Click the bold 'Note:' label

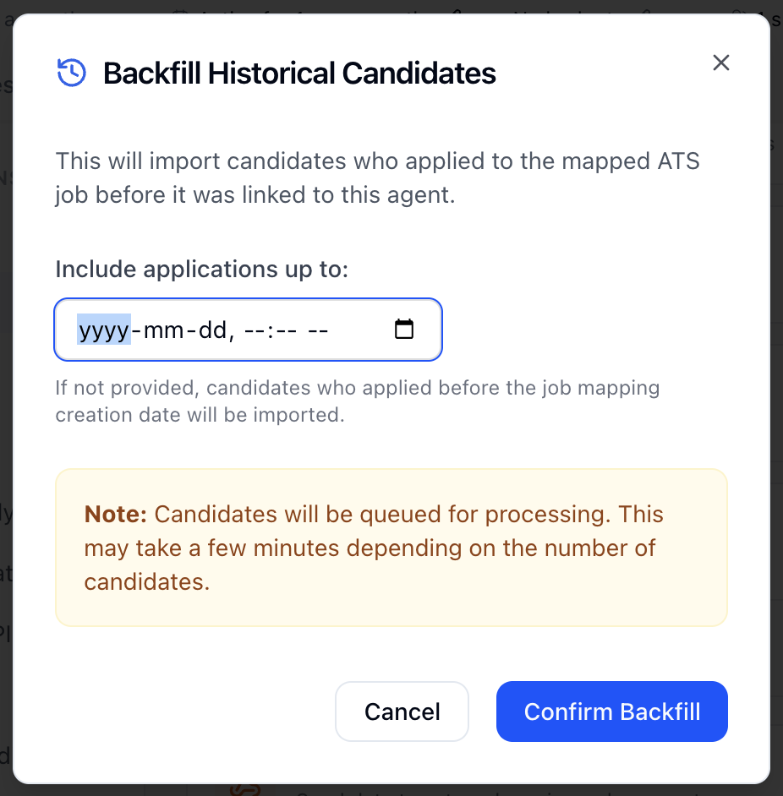[116, 515]
